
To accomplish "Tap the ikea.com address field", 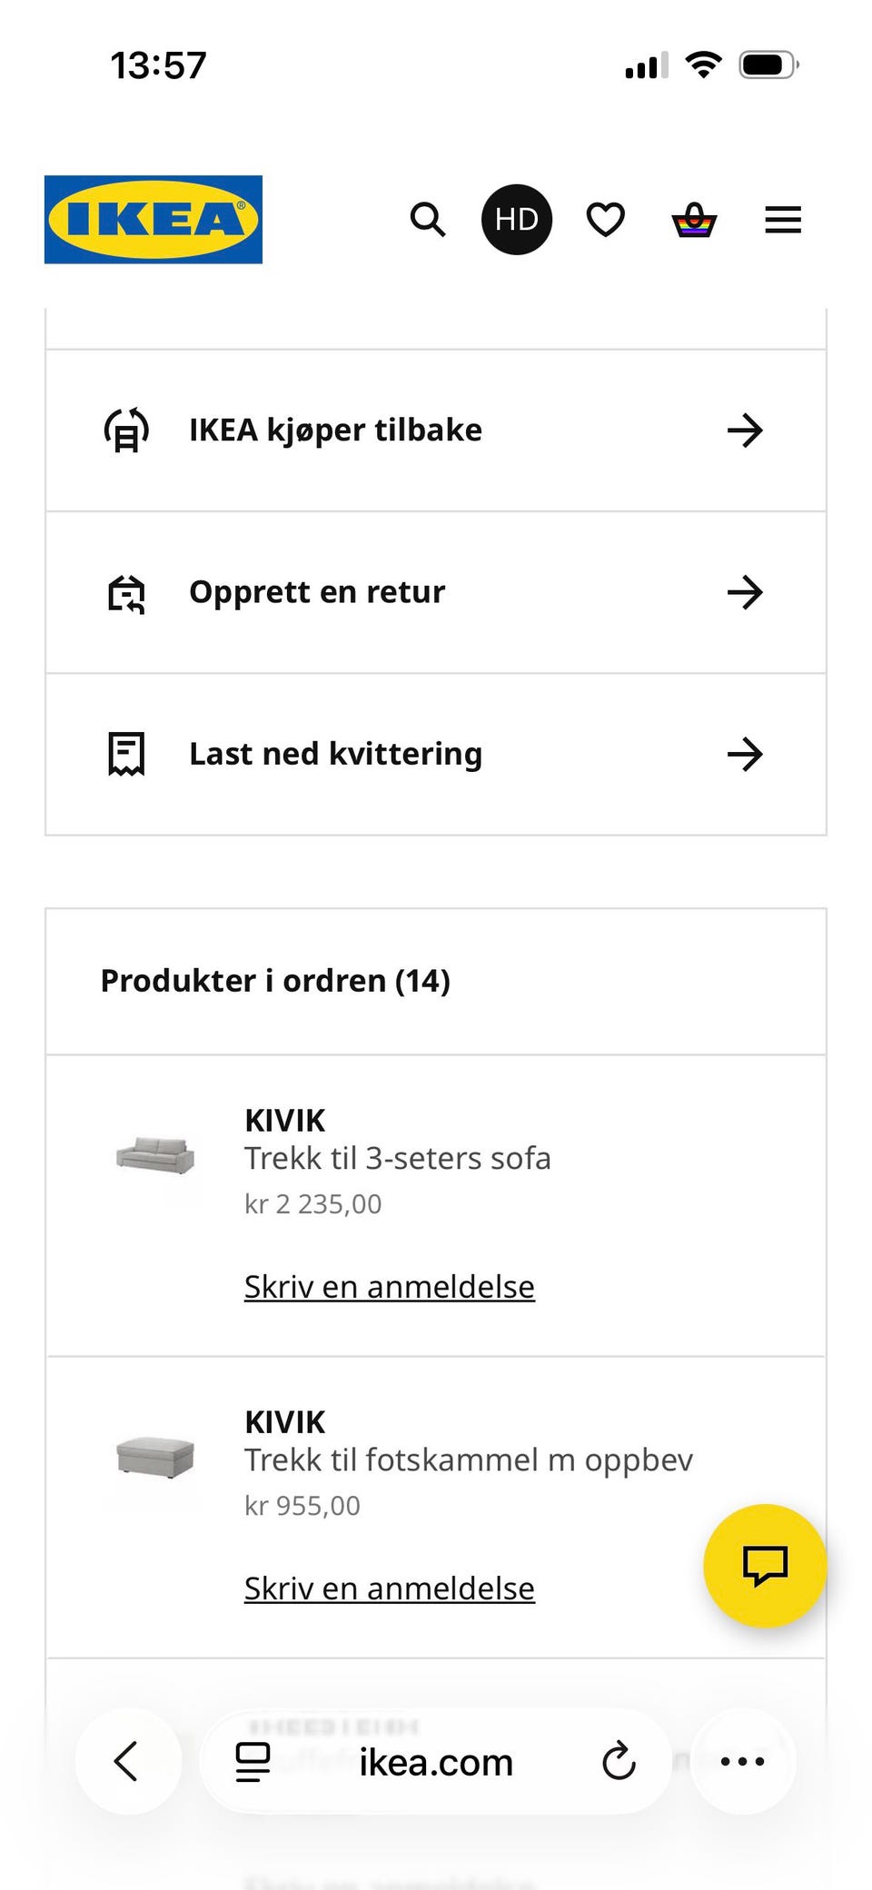I will coord(436,1761).
